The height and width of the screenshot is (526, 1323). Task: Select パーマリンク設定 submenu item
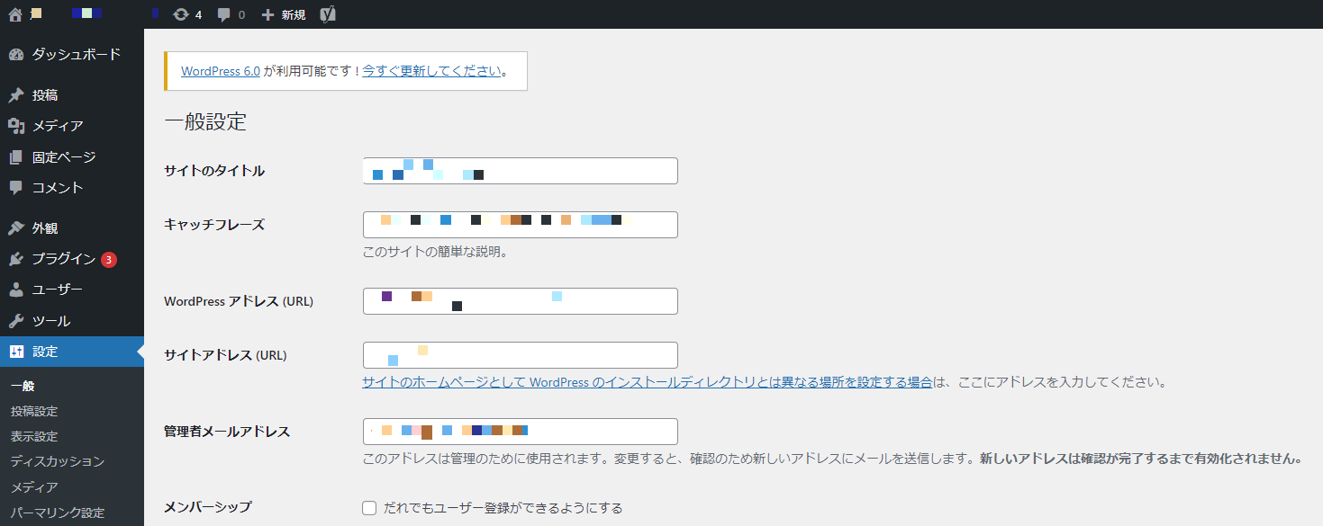(58, 513)
